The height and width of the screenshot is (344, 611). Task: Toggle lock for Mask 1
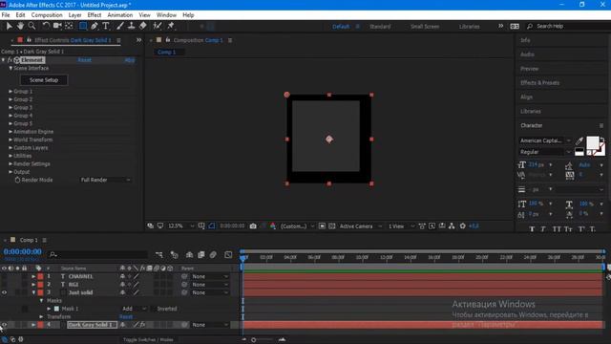[25, 309]
